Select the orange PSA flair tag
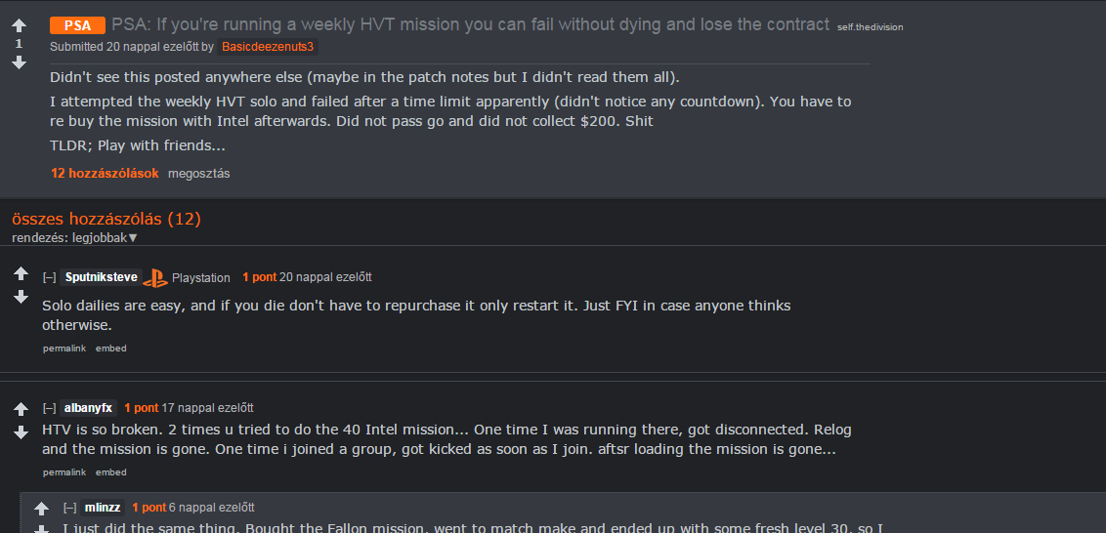 77,26
